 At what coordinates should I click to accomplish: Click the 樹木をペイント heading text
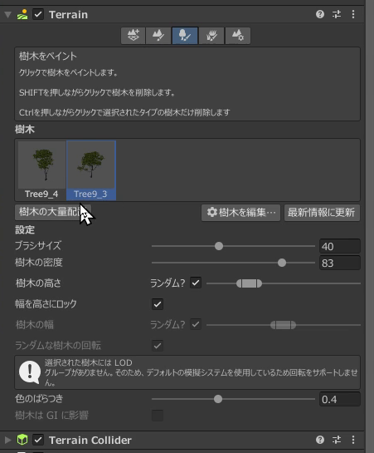point(48,56)
